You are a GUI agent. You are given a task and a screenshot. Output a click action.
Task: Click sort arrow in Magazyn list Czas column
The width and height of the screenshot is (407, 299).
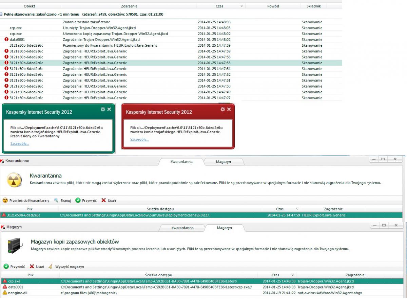point(293,275)
